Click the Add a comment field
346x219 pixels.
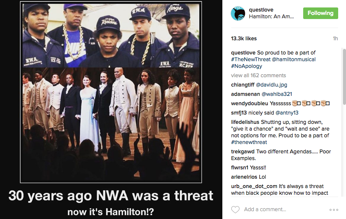(285, 209)
